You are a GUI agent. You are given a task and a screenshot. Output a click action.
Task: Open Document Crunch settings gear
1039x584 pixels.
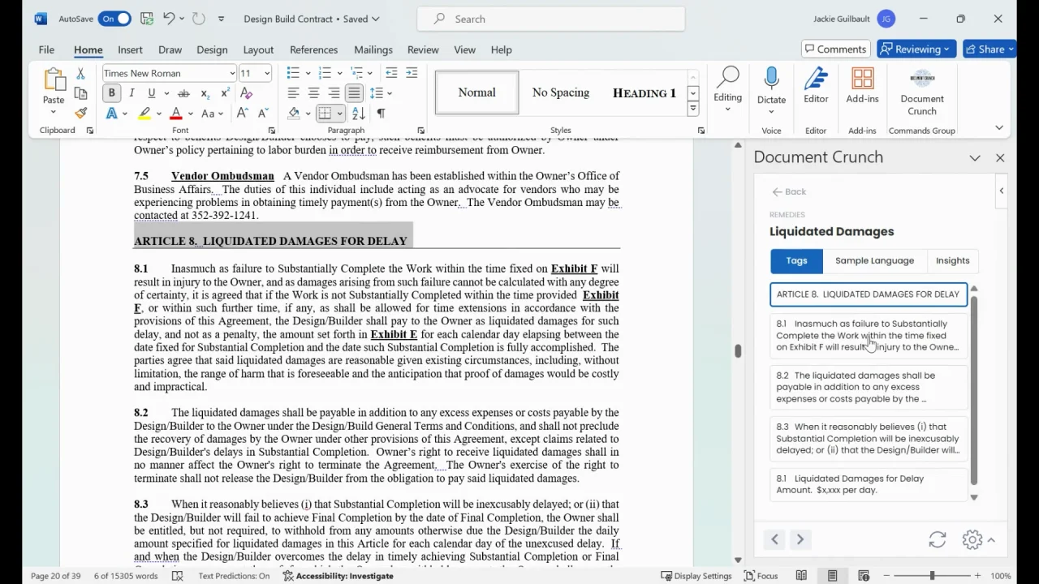[972, 540]
